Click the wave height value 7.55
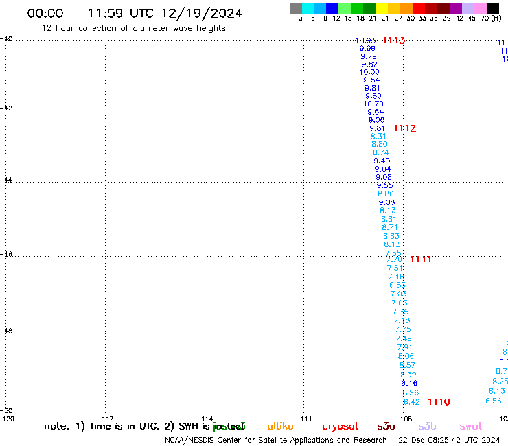Viewport: 508px width, 446px height. click(393, 253)
